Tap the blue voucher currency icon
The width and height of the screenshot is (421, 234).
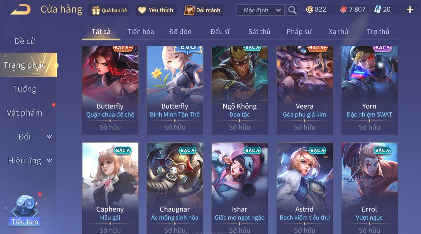[x=377, y=9]
